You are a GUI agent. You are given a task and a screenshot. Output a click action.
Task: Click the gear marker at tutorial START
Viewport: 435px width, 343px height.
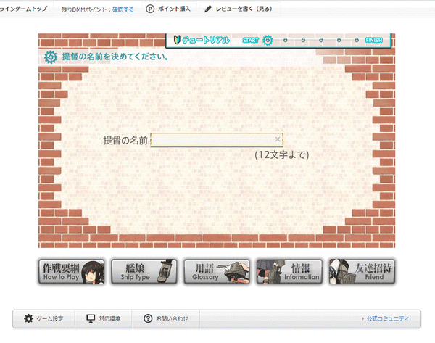(268, 41)
